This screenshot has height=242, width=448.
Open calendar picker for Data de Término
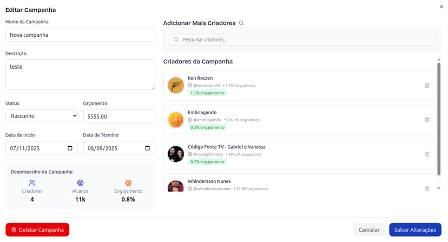click(x=147, y=148)
